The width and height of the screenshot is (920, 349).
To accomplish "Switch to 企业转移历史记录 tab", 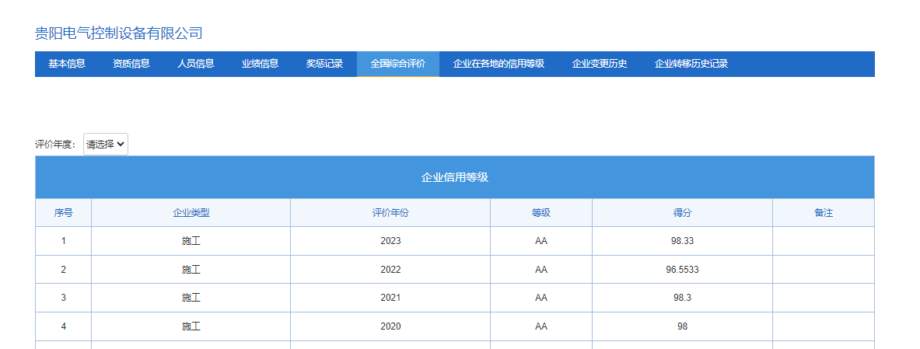I will (691, 64).
